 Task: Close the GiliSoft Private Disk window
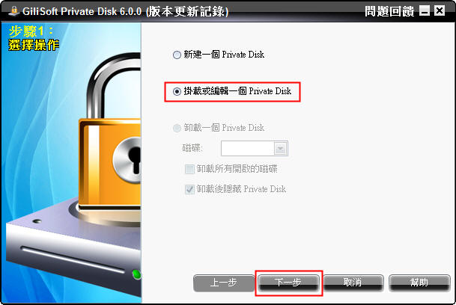[x=439, y=10]
